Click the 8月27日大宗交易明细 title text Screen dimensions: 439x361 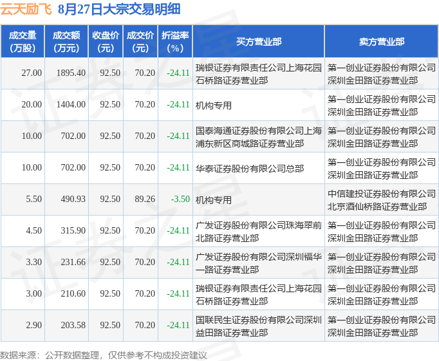coord(119,9)
